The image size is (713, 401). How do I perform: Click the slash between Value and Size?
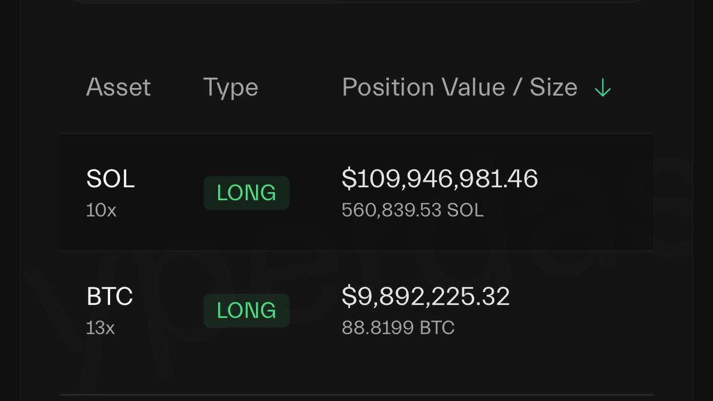(517, 87)
